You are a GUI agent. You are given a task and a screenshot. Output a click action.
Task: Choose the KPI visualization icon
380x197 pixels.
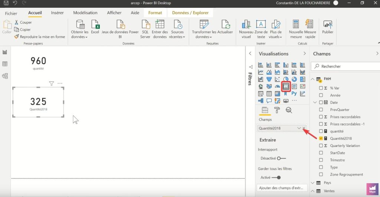[x=303, y=86]
